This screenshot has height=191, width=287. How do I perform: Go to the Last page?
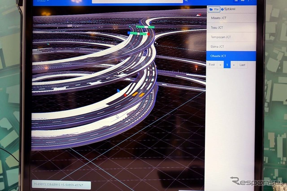pos(242,65)
